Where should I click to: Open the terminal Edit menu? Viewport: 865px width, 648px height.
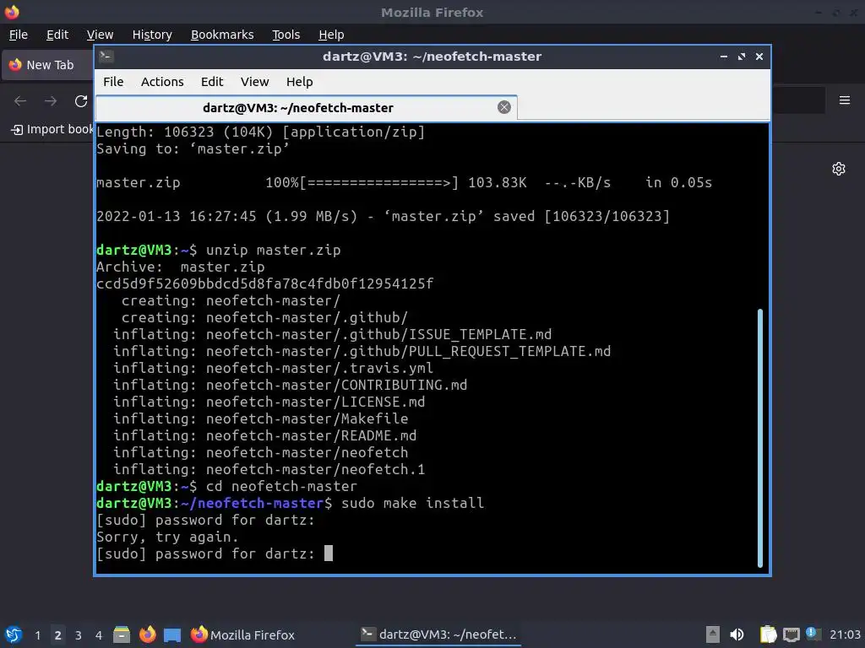[212, 82]
